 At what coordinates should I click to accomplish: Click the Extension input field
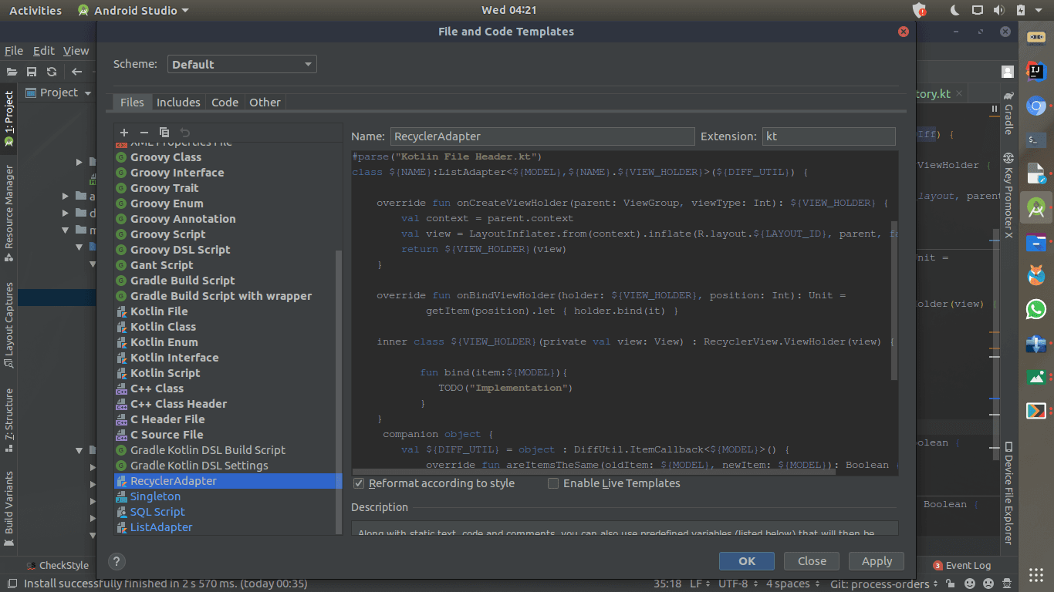[828, 136]
